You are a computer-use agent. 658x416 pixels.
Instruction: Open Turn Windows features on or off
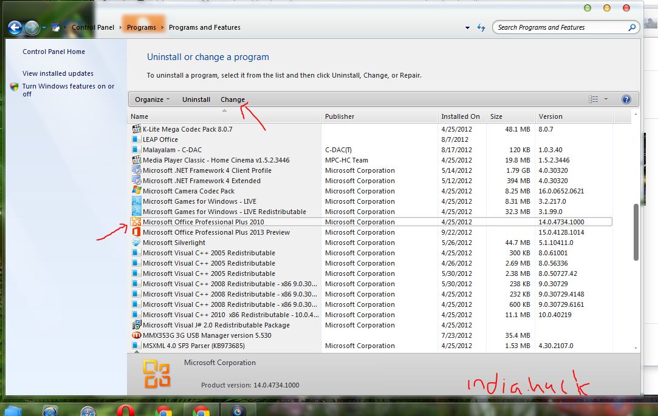68,90
